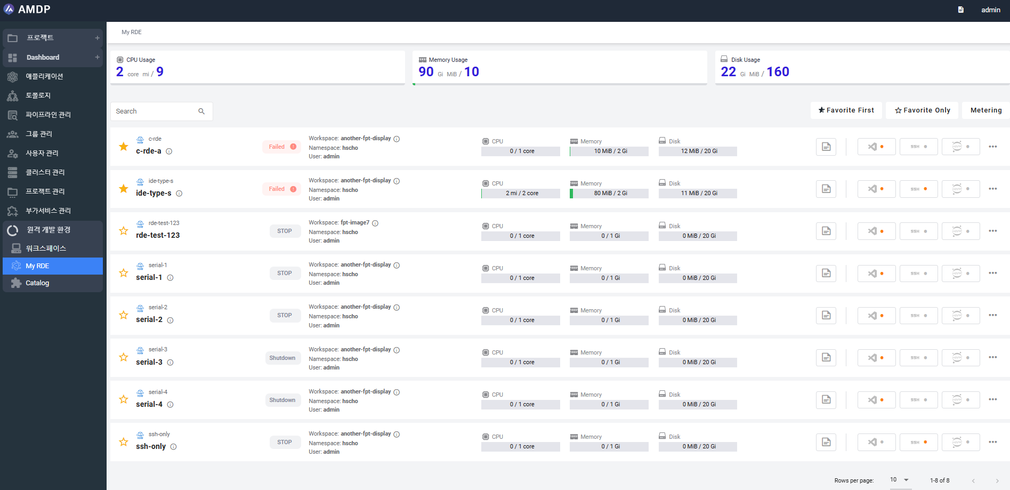This screenshot has width=1010, height=490.
Task: Expand Dashboard plus in sidebar
Action: tap(97, 57)
